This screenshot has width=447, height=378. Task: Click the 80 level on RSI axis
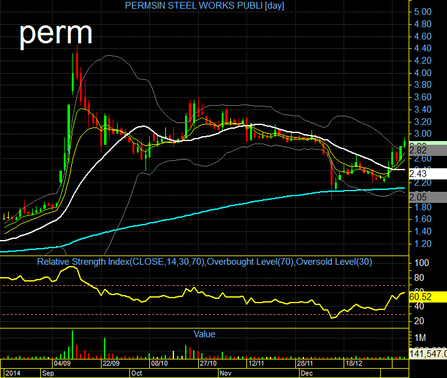[x=419, y=277]
